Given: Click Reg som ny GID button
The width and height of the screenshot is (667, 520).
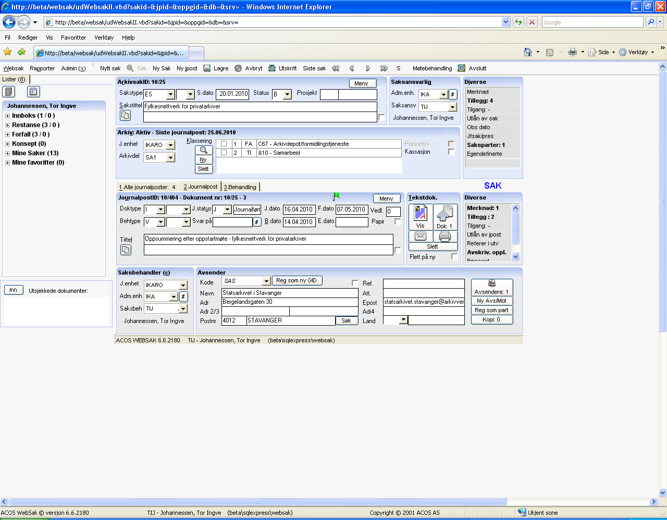Looking at the screenshot, I should [x=297, y=280].
